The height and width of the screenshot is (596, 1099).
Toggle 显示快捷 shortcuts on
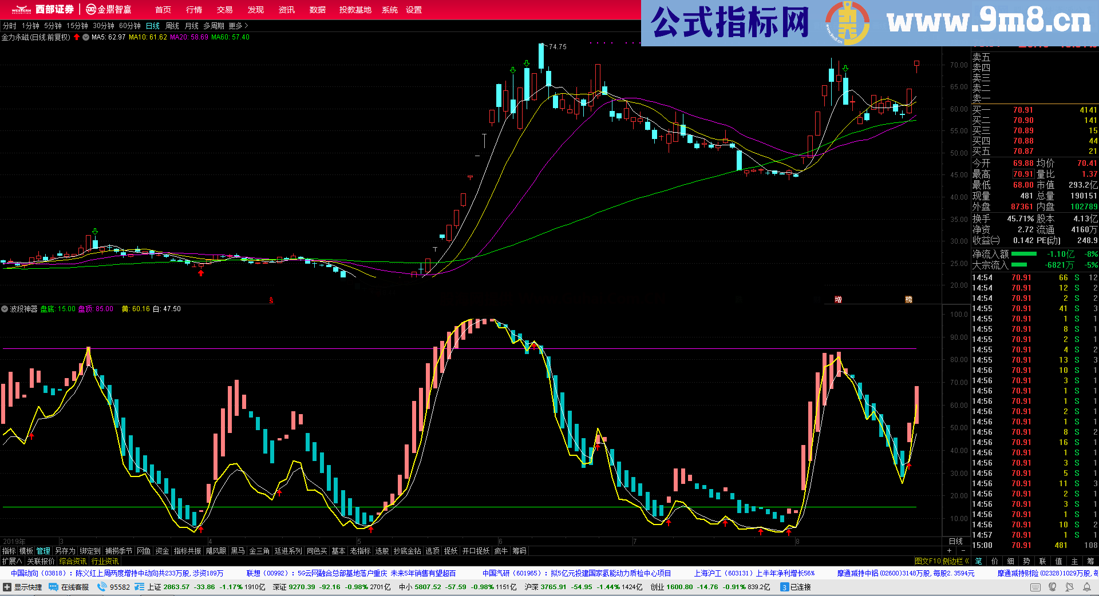click(27, 587)
